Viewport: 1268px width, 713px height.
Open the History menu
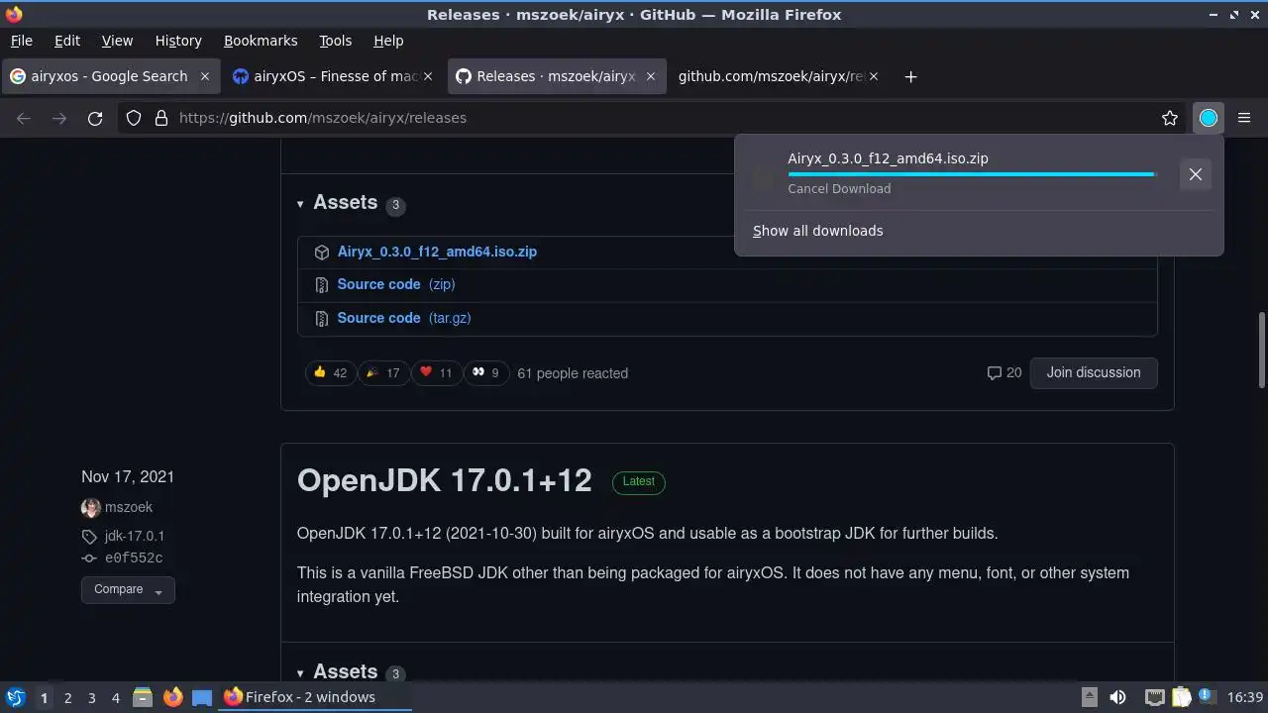point(178,41)
